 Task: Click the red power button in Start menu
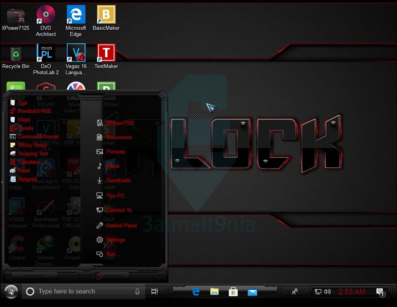[99, 276]
